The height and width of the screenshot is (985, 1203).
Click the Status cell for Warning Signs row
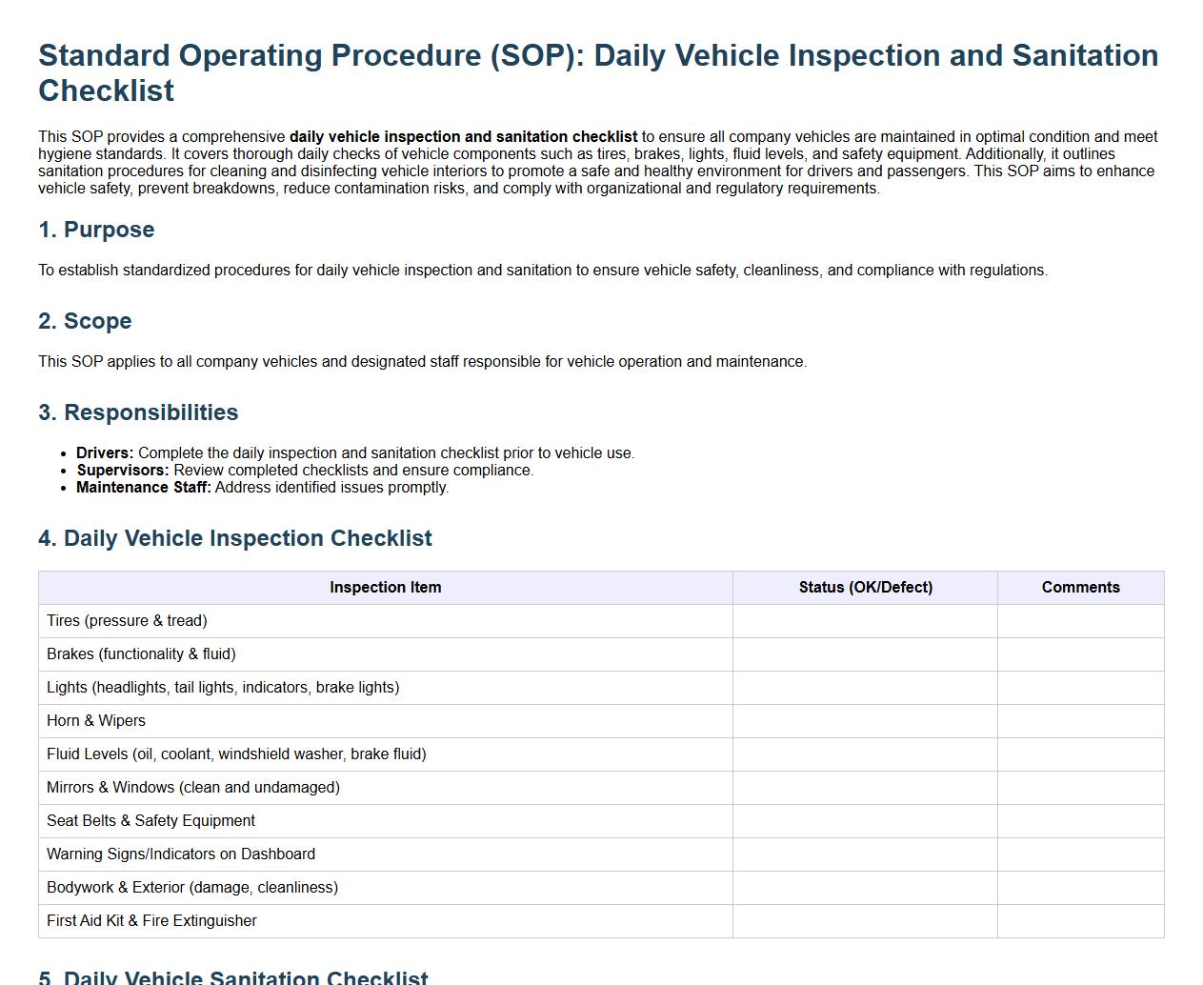click(865, 854)
